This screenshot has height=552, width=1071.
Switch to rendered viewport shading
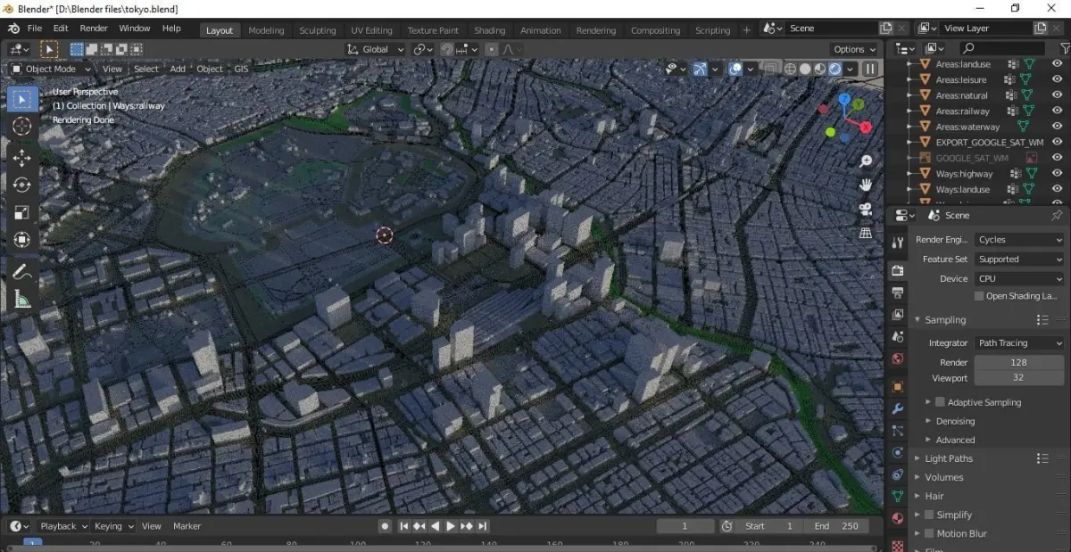coord(835,69)
